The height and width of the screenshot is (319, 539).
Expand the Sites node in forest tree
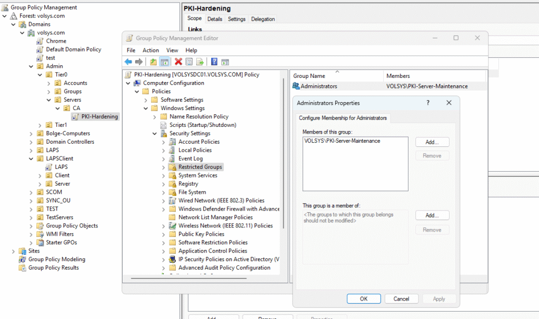[x=14, y=251]
